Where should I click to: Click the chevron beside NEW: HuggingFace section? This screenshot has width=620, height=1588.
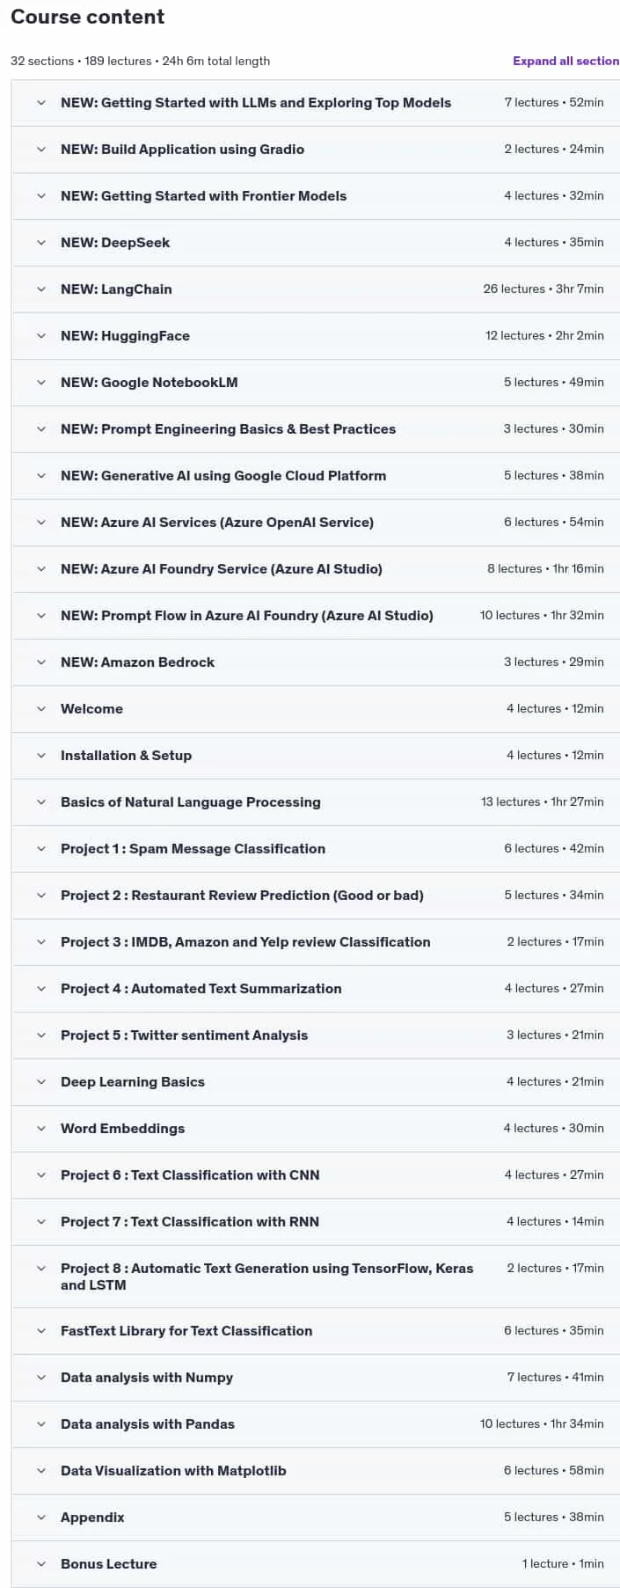(x=41, y=336)
